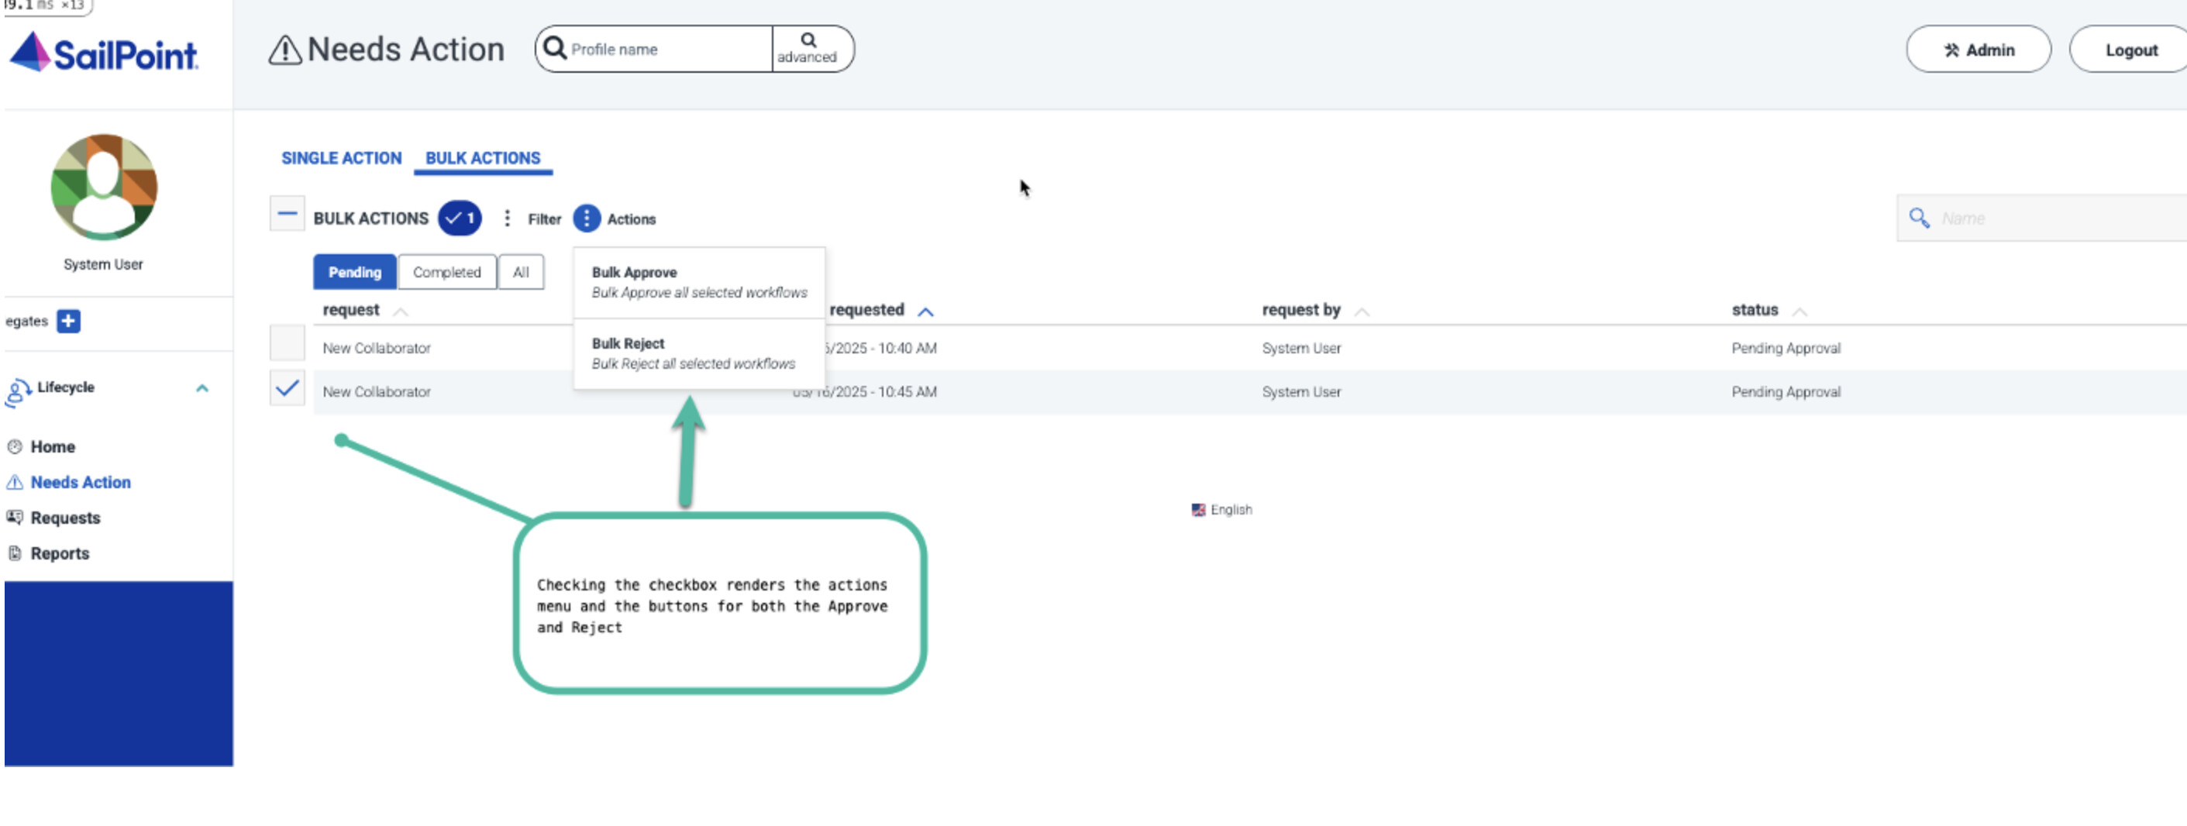Image resolution: width=2187 pixels, height=826 pixels.
Task: Click the magnifier icon in Profile name search
Action: [554, 47]
